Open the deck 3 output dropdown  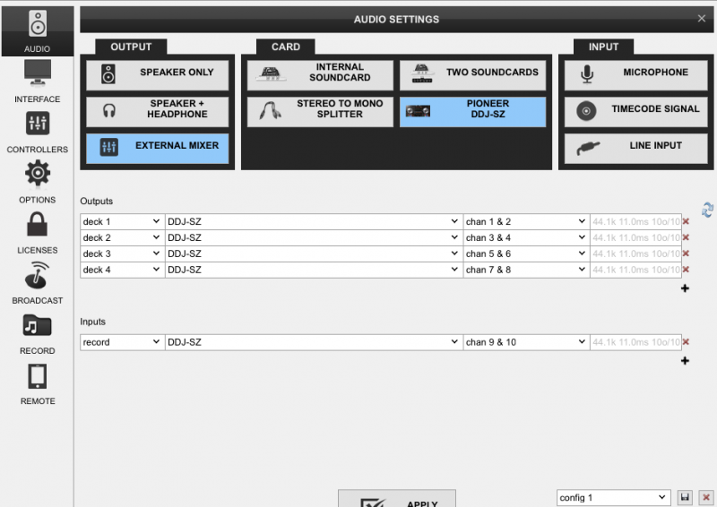pyautogui.click(x=122, y=253)
